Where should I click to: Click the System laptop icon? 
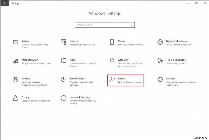pos(15,42)
